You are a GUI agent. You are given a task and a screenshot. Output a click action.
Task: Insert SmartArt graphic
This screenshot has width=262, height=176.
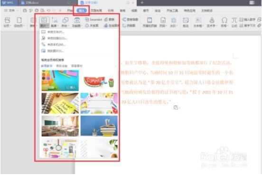93,19
